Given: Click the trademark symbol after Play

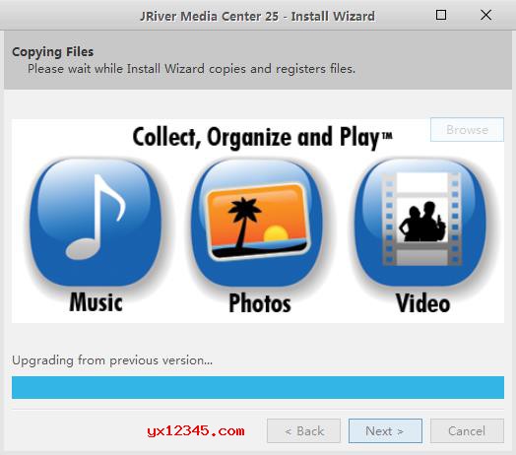Looking at the screenshot, I should pos(387,135).
